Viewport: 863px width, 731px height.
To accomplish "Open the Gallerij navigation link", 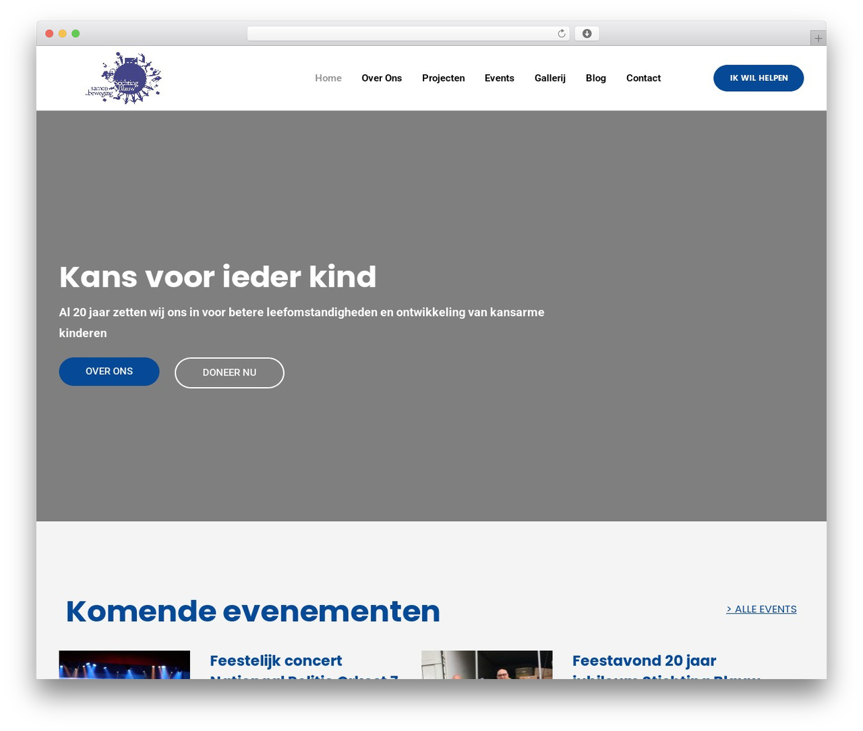I will click(550, 78).
